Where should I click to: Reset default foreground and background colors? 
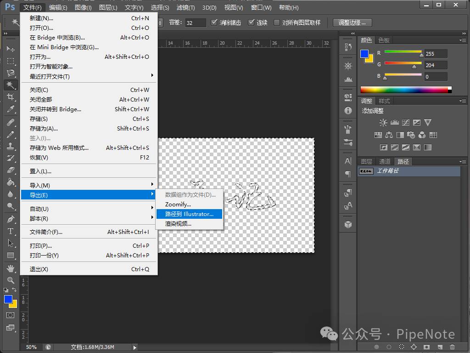(x=6, y=290)
